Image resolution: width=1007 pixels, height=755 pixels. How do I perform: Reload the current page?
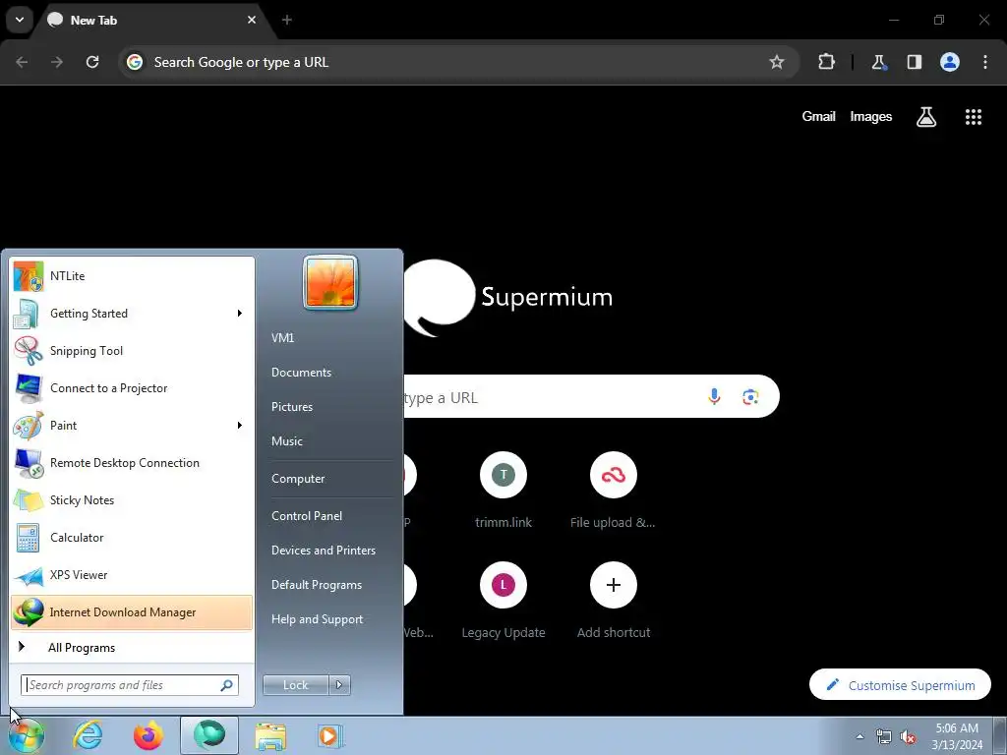(x=92, y=62)
